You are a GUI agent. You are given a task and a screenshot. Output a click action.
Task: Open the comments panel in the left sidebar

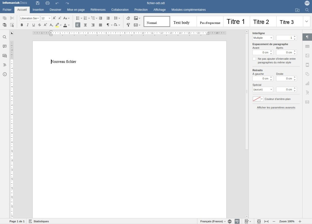pos(5,46)
